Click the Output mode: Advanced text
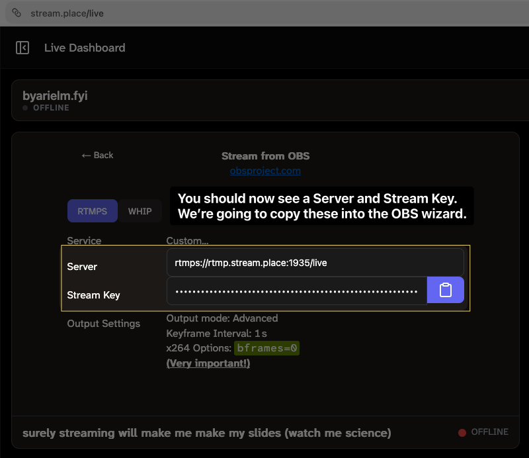This screenshot has height=458, width=529. point(222,318)
